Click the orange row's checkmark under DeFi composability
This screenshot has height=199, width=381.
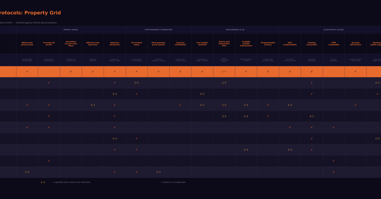(290, 72)
